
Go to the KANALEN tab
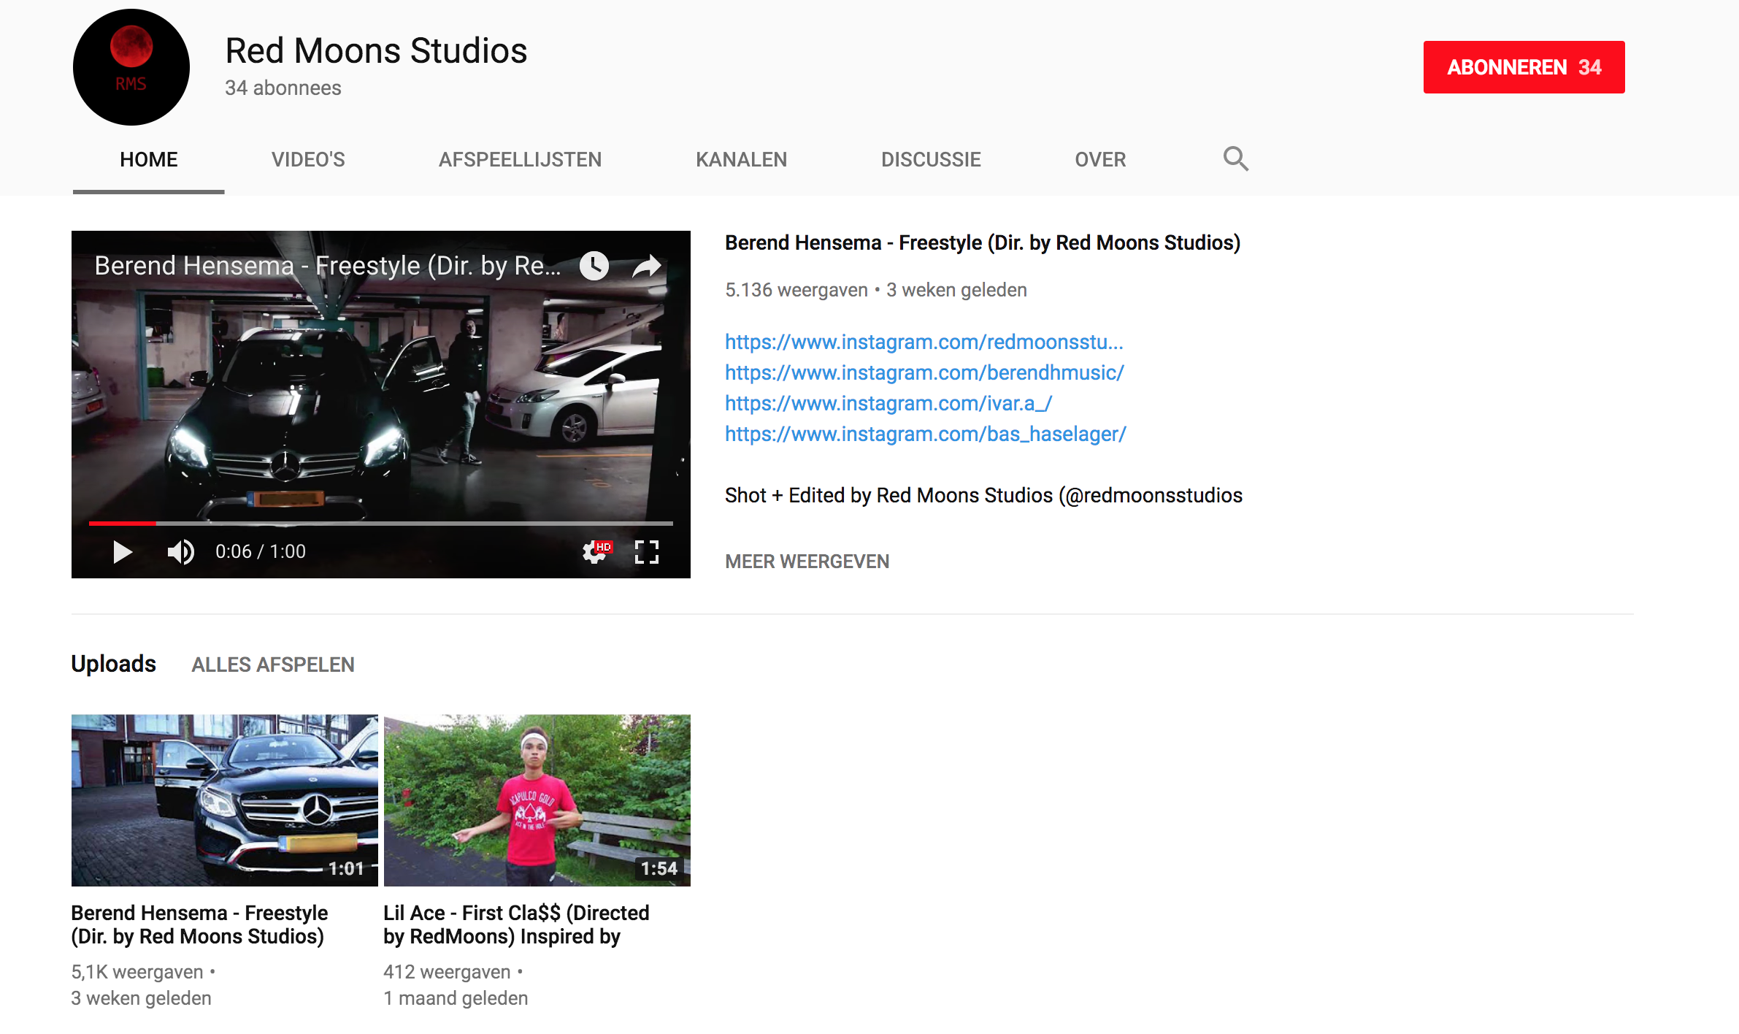coord(741,159)
